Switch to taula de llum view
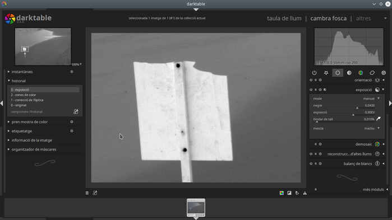 [284, 18]
